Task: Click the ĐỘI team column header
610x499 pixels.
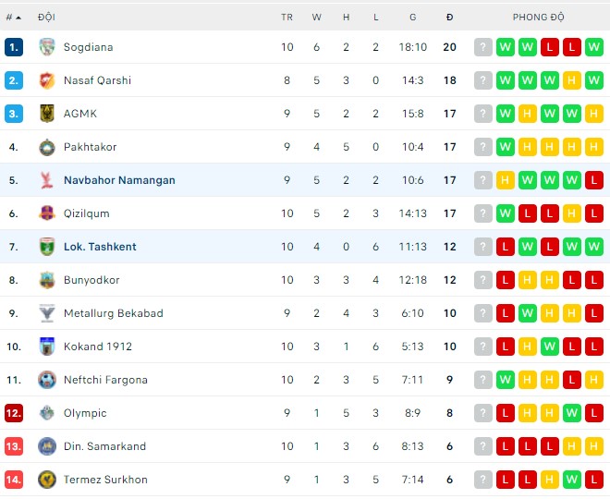Action: point(46,17)
